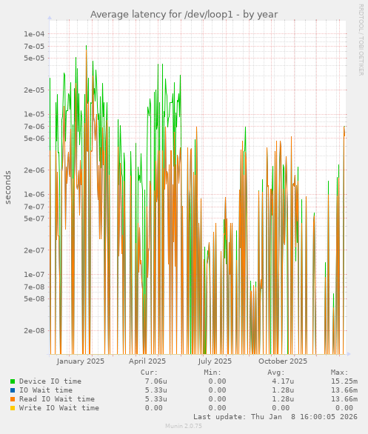This screenshot has height=434, width=368.
Task: Click the '2e-07' y-axis label
Action: coord(34,250)
